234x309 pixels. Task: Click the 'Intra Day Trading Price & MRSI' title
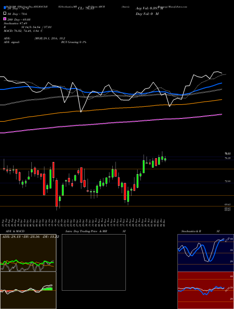tap(95, 231)
